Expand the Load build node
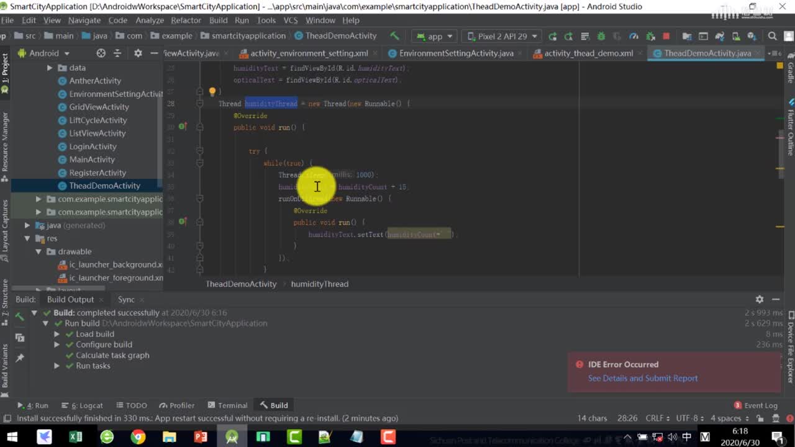The height and width of the screenshot is (447, 795). [x=57, y=334]
